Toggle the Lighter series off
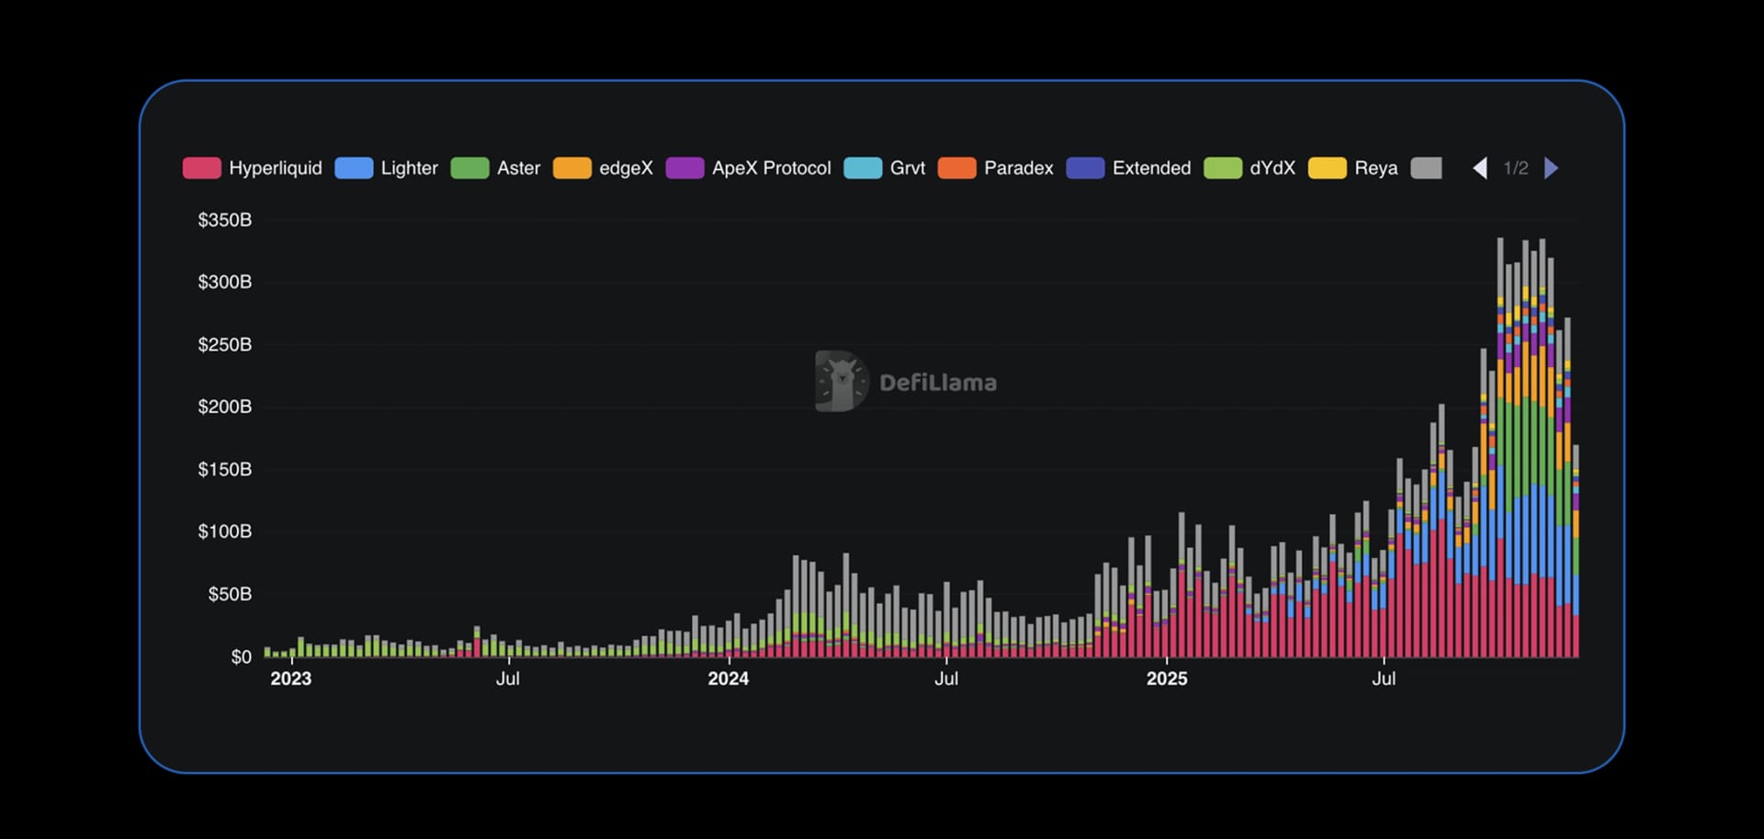This screenshot has height=839, width=1764. [409, 168]
